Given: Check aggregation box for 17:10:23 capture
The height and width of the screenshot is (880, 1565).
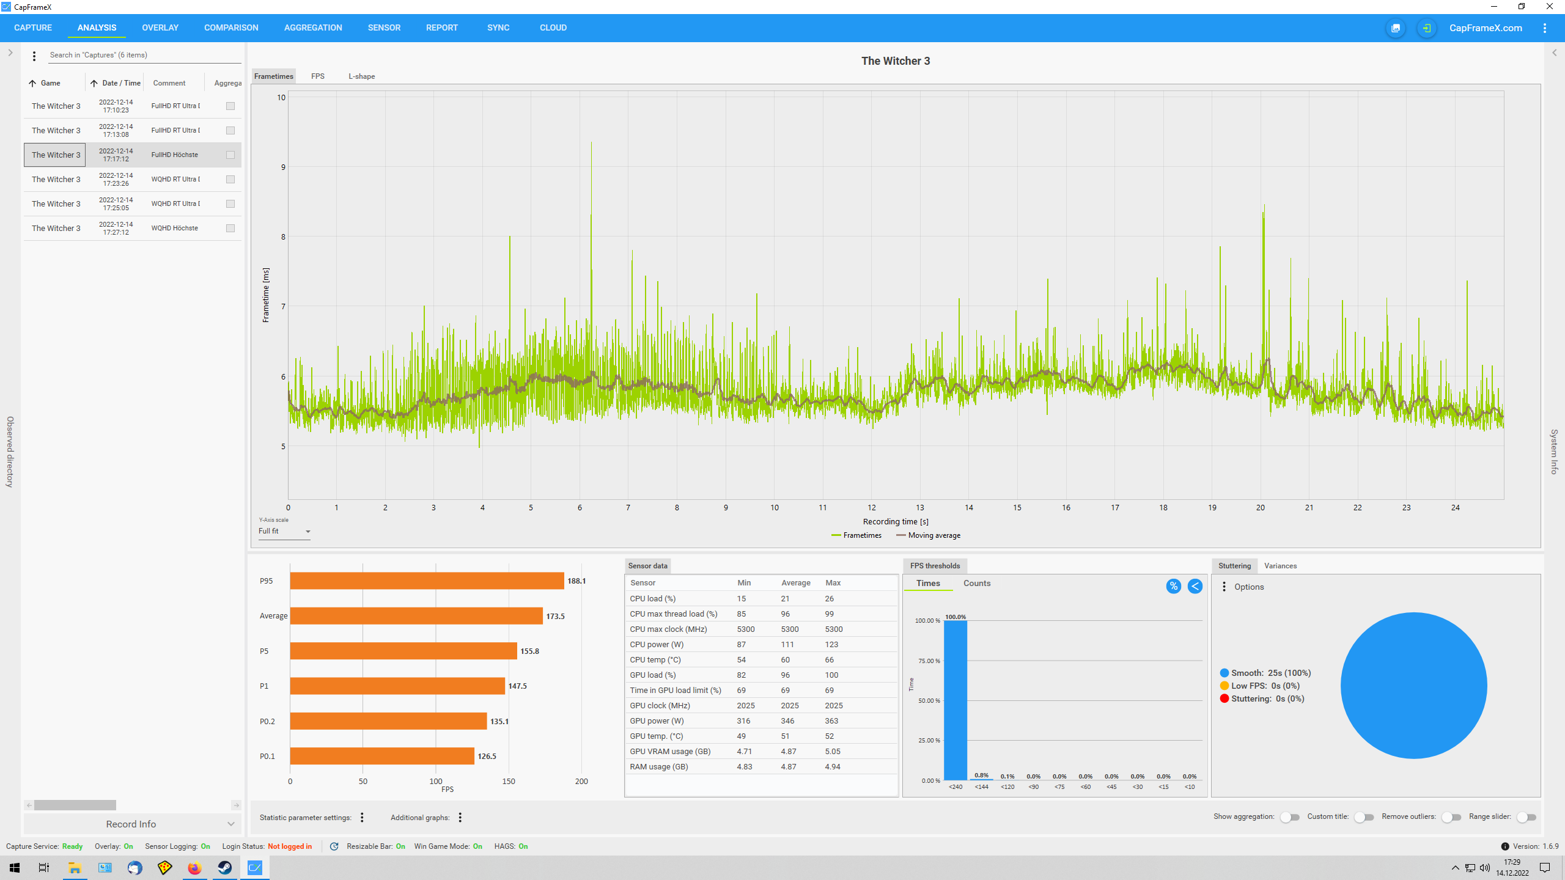Looking at the screenshot, I should click(230, 106).
